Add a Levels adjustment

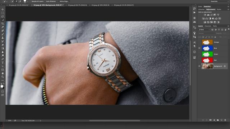(208, 15)
